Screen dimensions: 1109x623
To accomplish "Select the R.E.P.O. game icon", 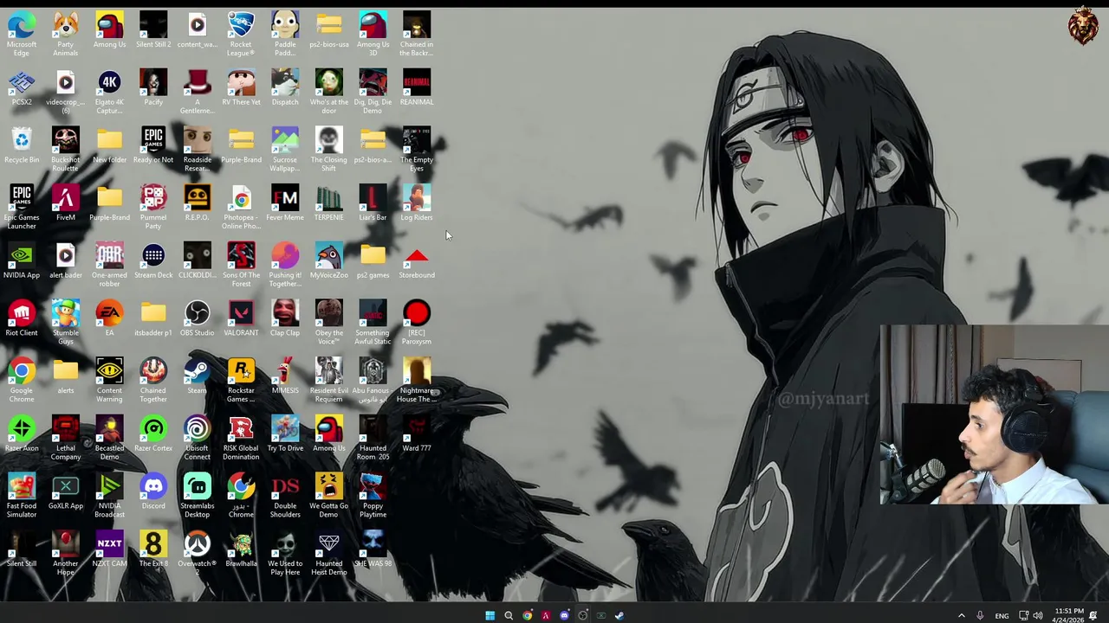I will [198, 203].
